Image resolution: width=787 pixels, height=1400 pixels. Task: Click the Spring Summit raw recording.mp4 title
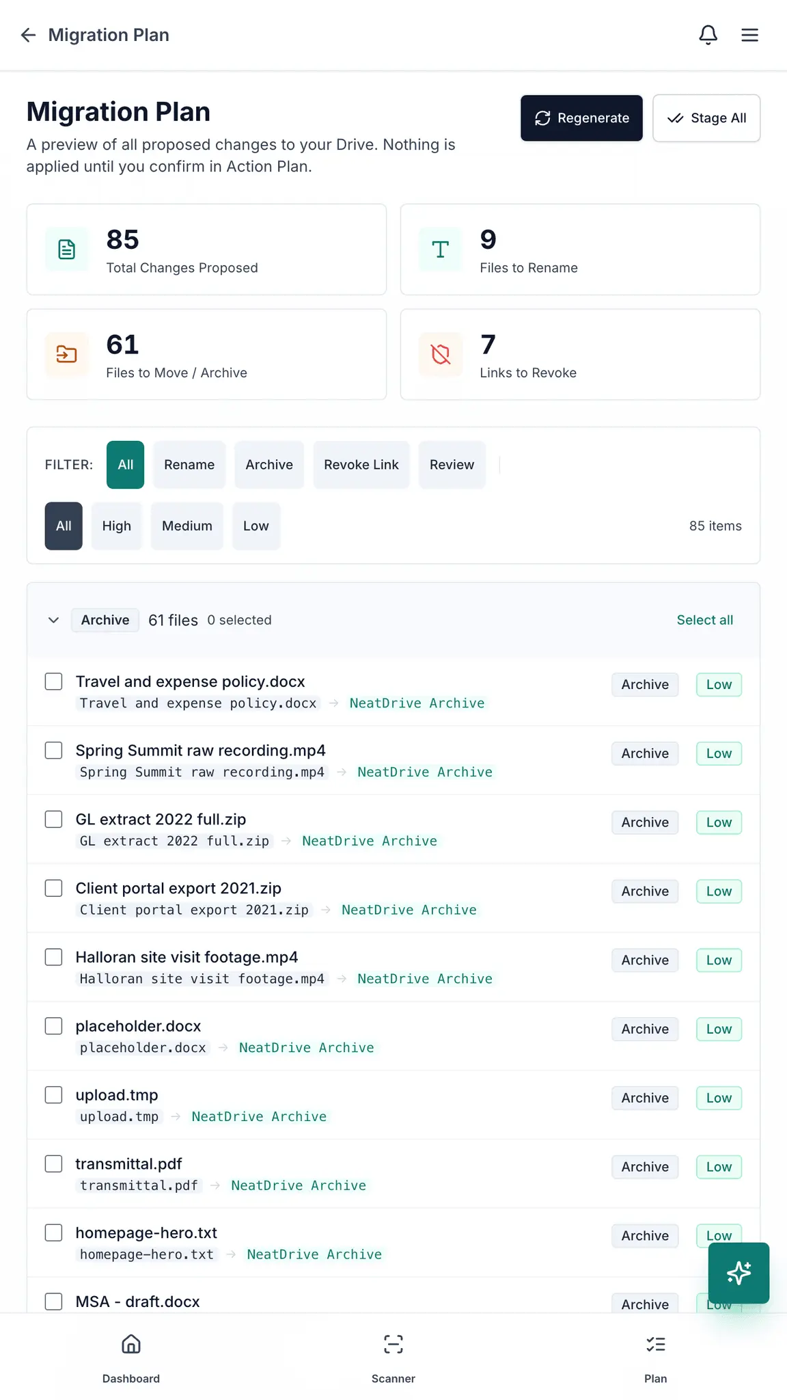pyautogui.click(x=200, y=751)
